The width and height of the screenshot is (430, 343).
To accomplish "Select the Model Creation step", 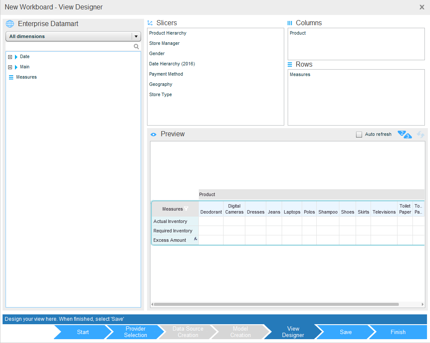I will pyautogui.click(x=241, y=332).
